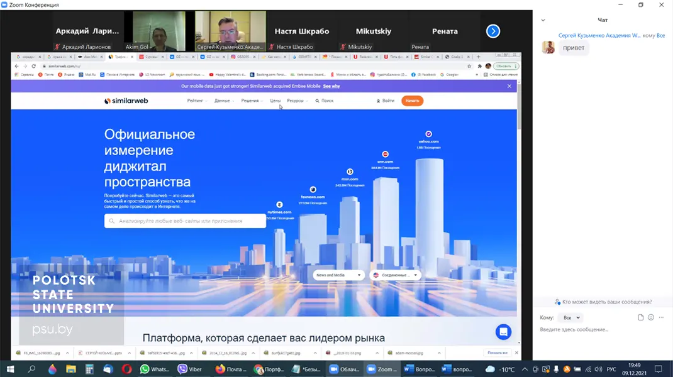Open the blue chat widget on page
This screenshot has width=673, height=377.
(503, 332)
